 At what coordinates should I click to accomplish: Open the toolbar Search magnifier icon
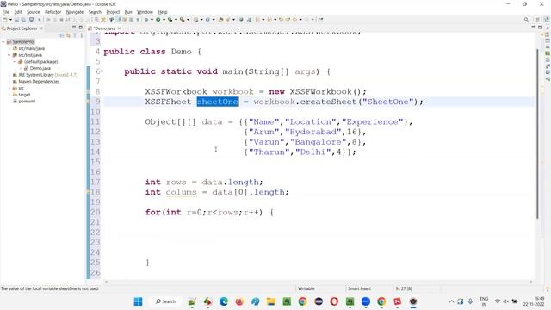(x=526, y=20)
